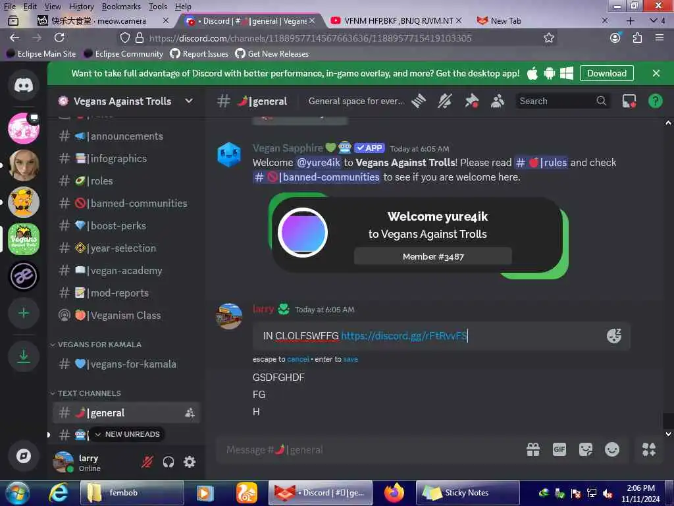Open the gift Nitro icon in message bar
The width and height of the screenshot is (674, 506).
tap(533, 449)
